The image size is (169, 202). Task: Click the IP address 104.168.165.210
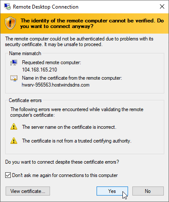pyautogui.click(x=40, y=70)
